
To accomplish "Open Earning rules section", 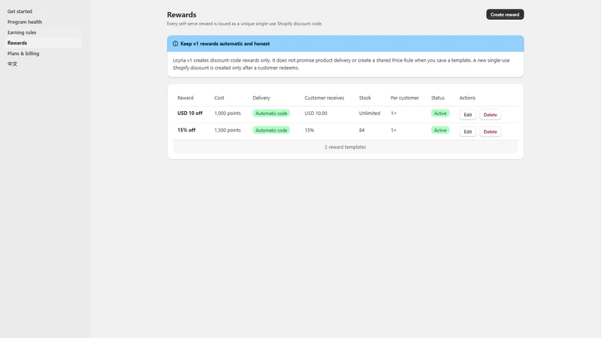I will (22, 32).
